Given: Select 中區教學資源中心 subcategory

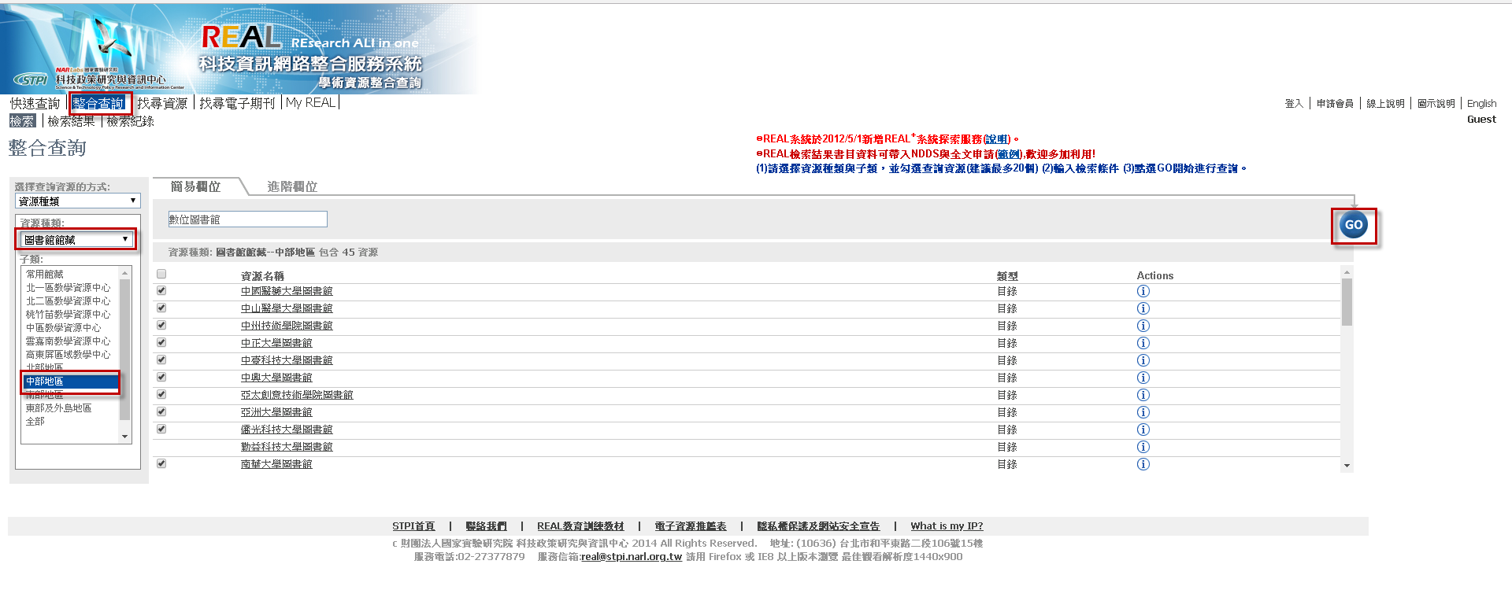Looking at the screenshot, I should tap(63, 328).
